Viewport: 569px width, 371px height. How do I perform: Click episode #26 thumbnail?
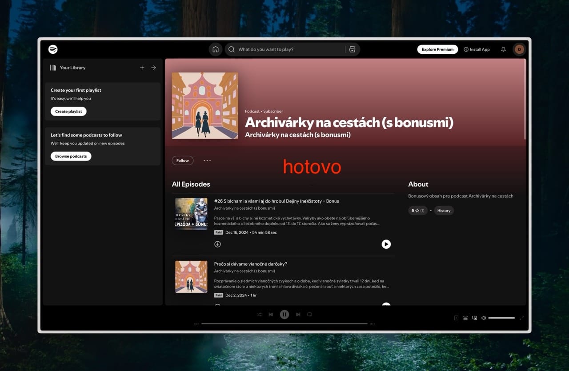pyautogui.click(x=191, y=214)
